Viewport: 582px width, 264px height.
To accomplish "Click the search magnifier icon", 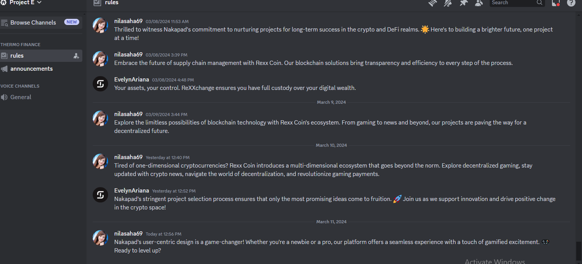I will coord(539,3).
